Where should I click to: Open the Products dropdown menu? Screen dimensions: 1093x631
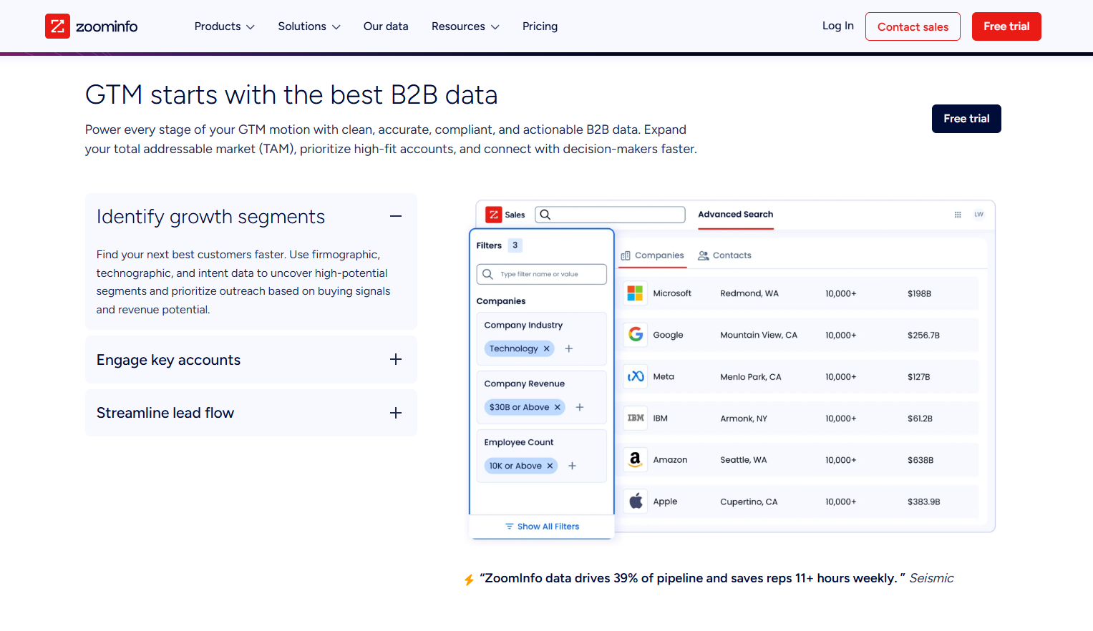[225, 26]
